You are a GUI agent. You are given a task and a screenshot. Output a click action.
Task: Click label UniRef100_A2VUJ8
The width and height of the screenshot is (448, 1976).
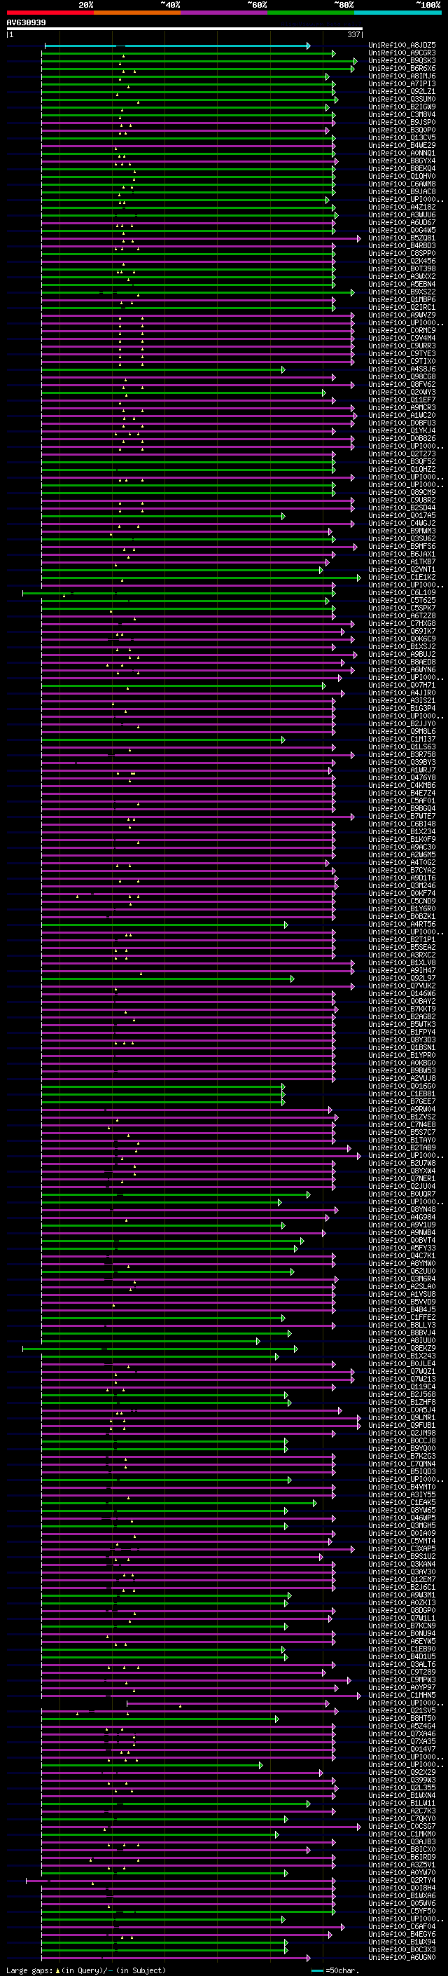(402, 1079)
